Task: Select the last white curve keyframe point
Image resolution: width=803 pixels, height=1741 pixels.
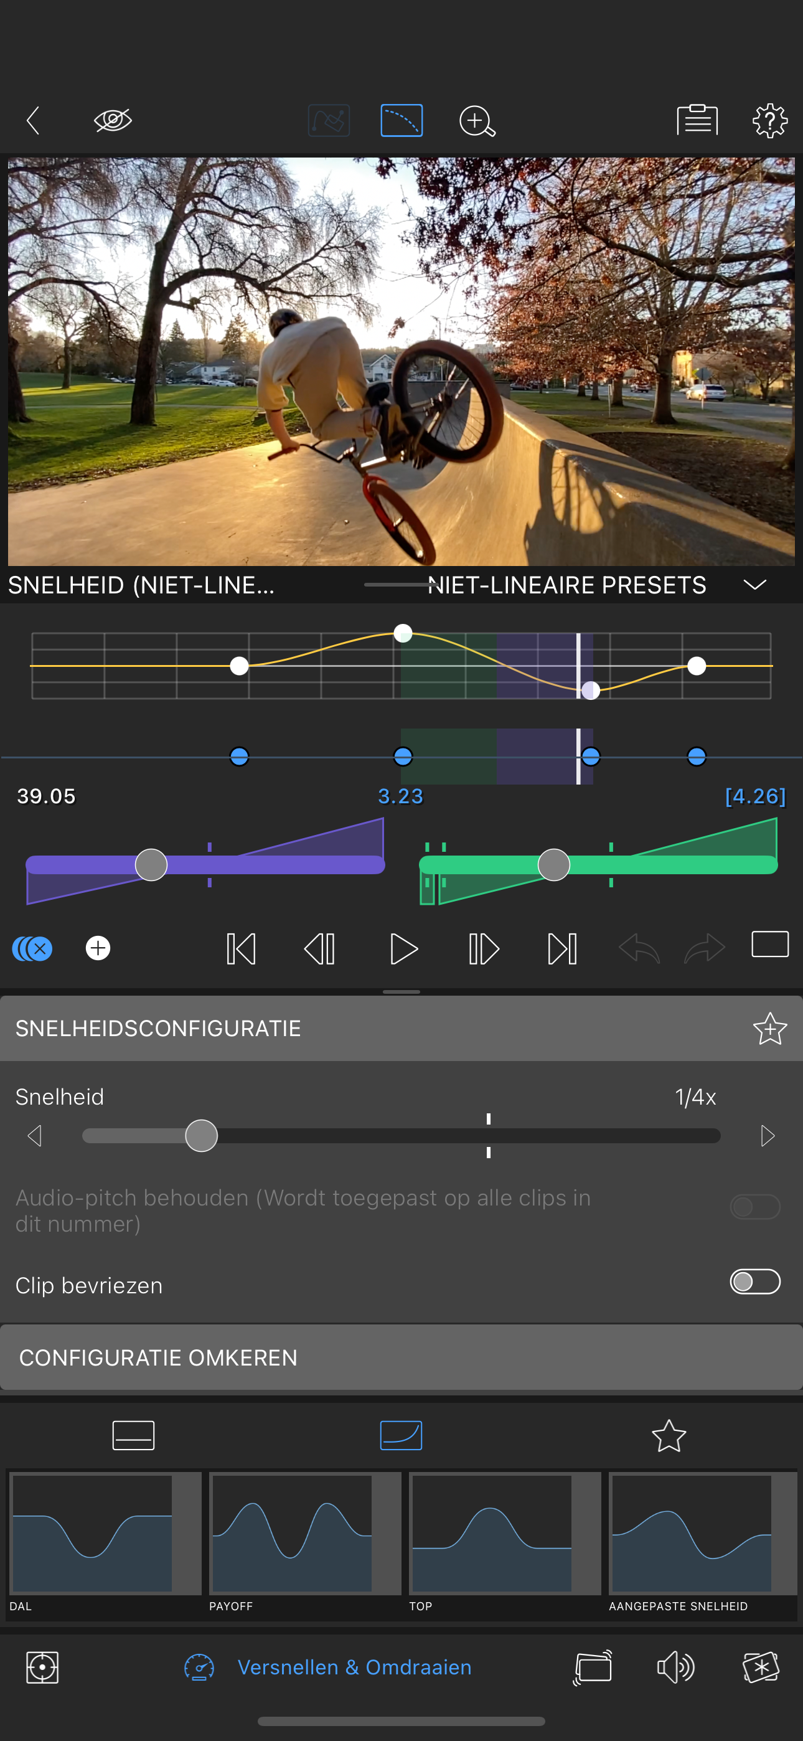Action: [696, 666]
